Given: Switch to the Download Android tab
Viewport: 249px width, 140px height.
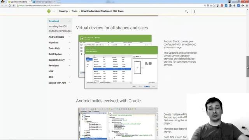Looking at the screenshot, I should coord(19,2).
